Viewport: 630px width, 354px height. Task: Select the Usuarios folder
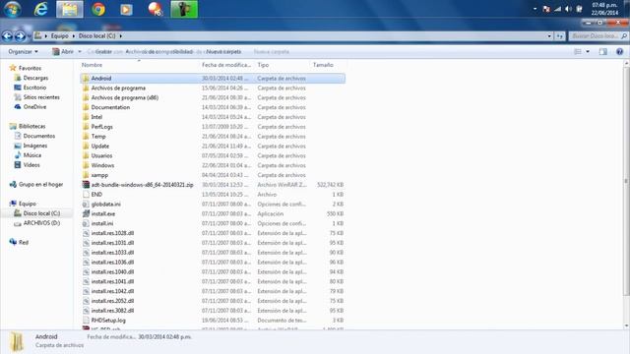[101, 155]
